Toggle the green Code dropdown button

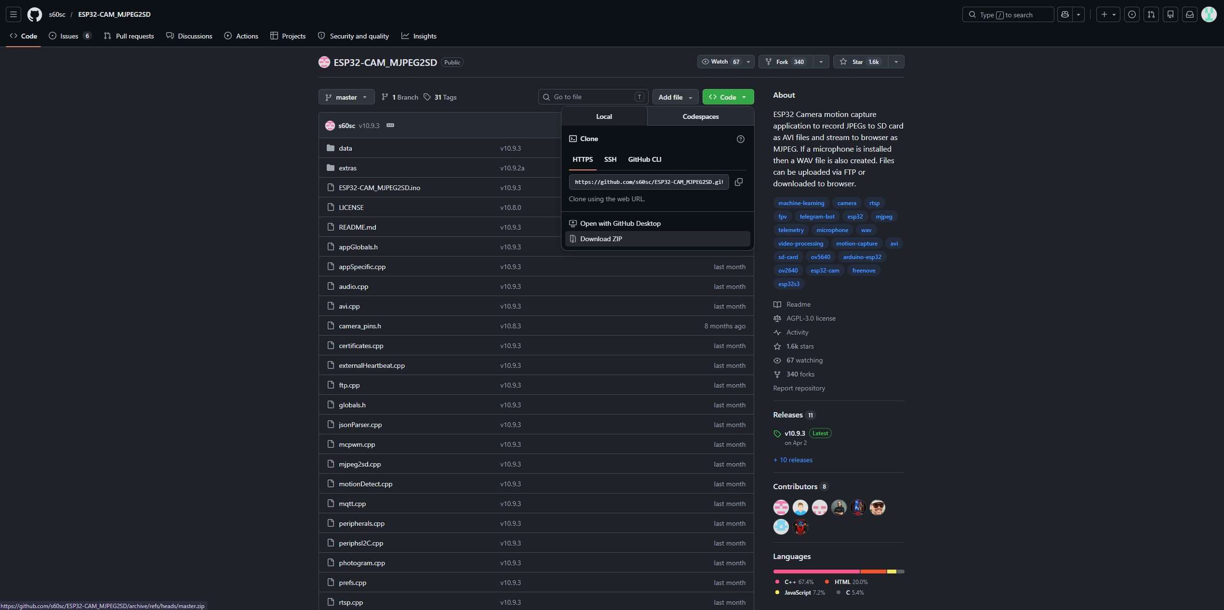coord(728,97)
